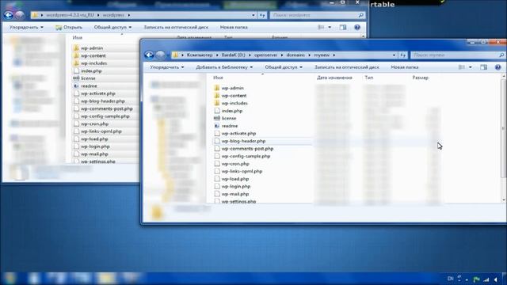Screen dimensions: 507x285
Task: Open help in the mynew window
Action: pos(497,67)
